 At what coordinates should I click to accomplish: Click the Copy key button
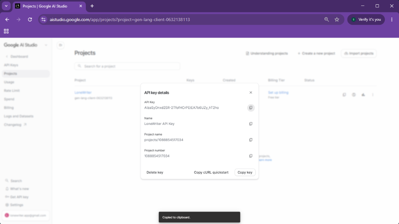(245, 172)
